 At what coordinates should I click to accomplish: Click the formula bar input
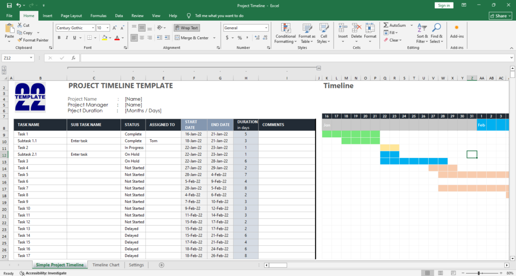point(297,58)
